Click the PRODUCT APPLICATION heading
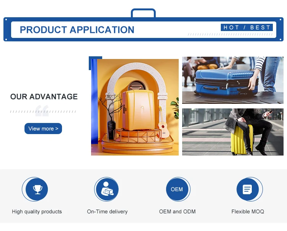 77,29
